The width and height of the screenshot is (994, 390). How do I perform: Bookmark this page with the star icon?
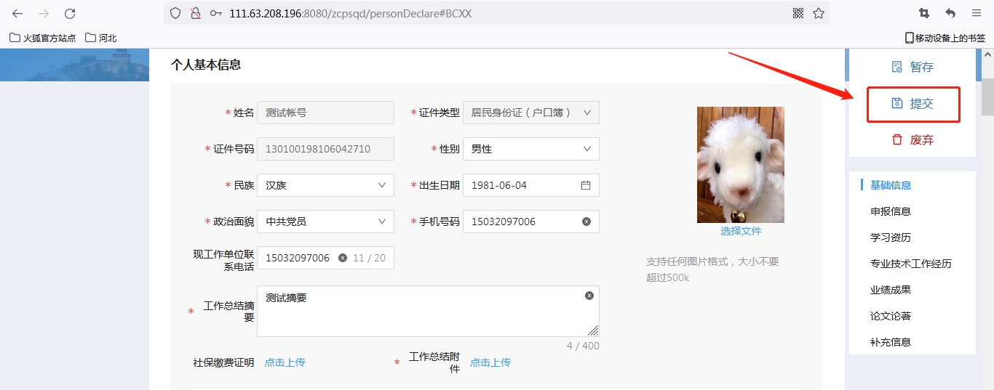point(819,13)
